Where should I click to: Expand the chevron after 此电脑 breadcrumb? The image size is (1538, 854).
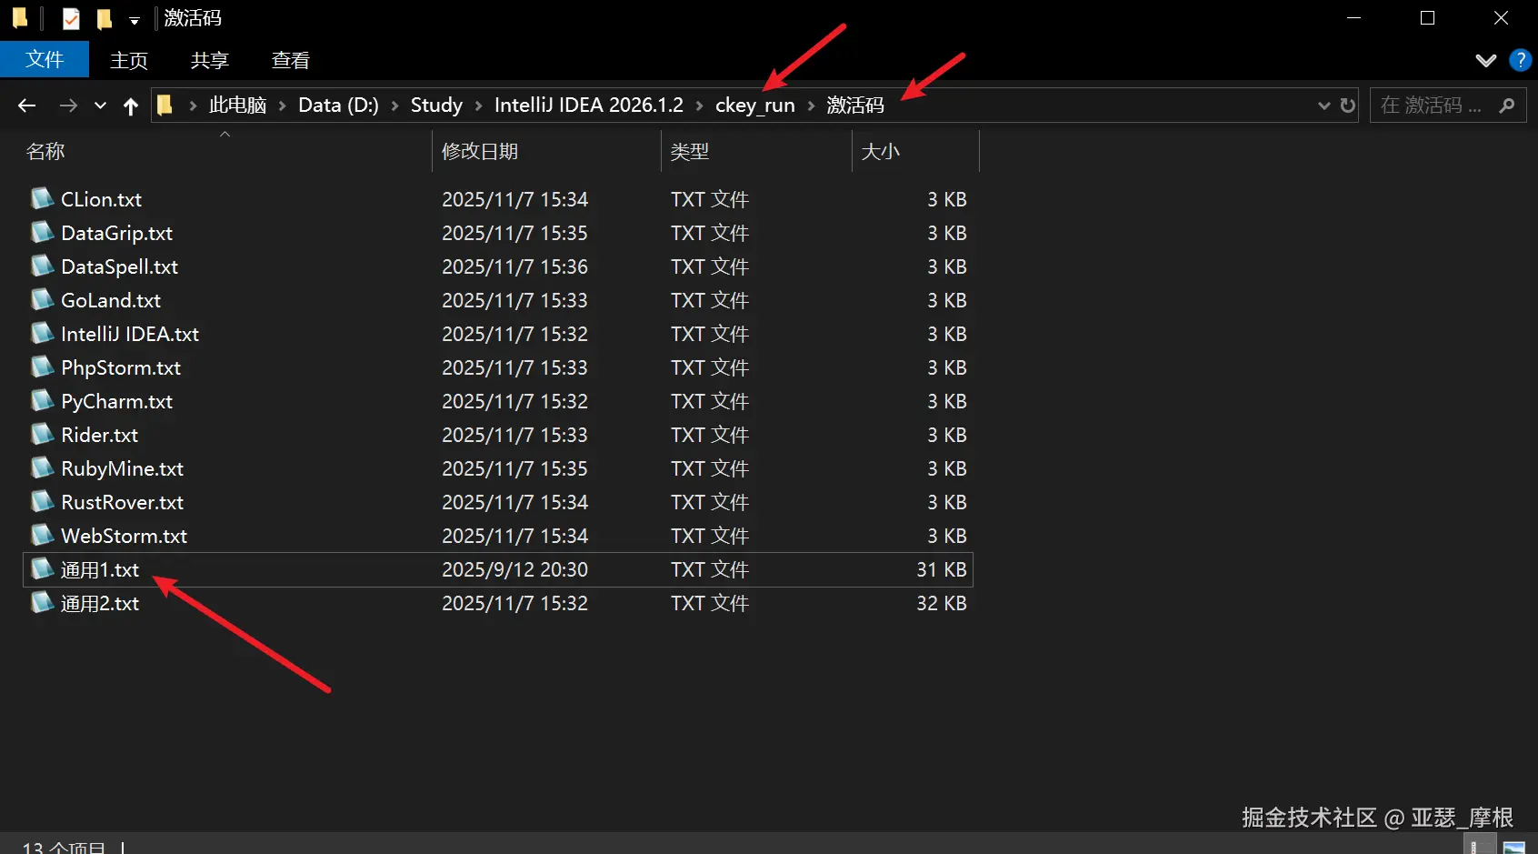click(x=282, y=105)
